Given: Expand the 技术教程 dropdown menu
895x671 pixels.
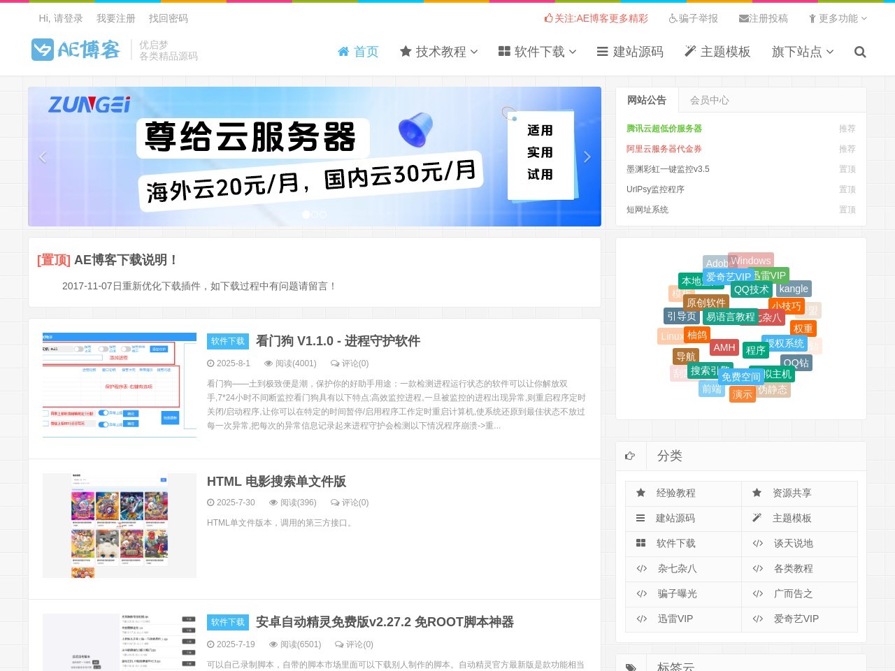Looking at the screenshot, I should [x=438, y=52].
